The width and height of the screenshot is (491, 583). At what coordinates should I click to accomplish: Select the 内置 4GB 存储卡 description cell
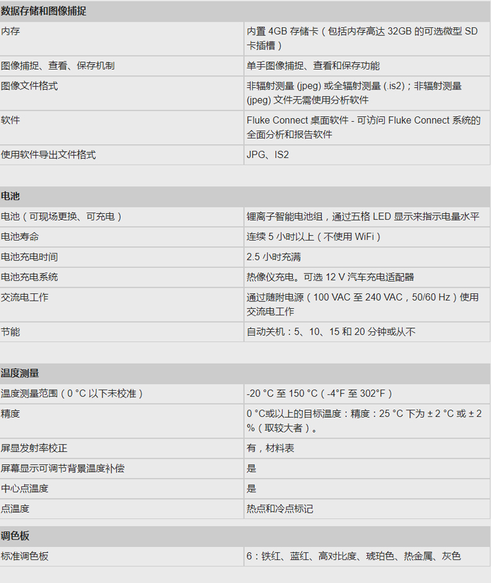pos(362,38)
